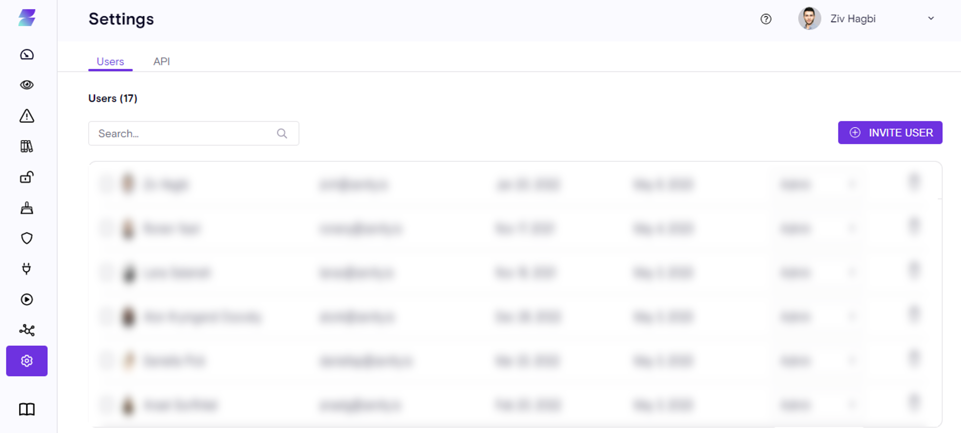The height and width of the screenshot is (433, 961).
Task: Open the unlocked padlock icon in the sidebar
Action: [26, 177]
